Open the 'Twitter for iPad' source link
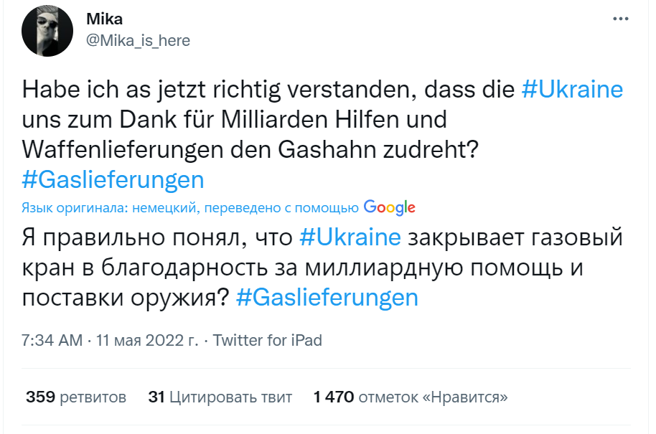The height and width of the screenshot is (434, 656). [268, 340]
